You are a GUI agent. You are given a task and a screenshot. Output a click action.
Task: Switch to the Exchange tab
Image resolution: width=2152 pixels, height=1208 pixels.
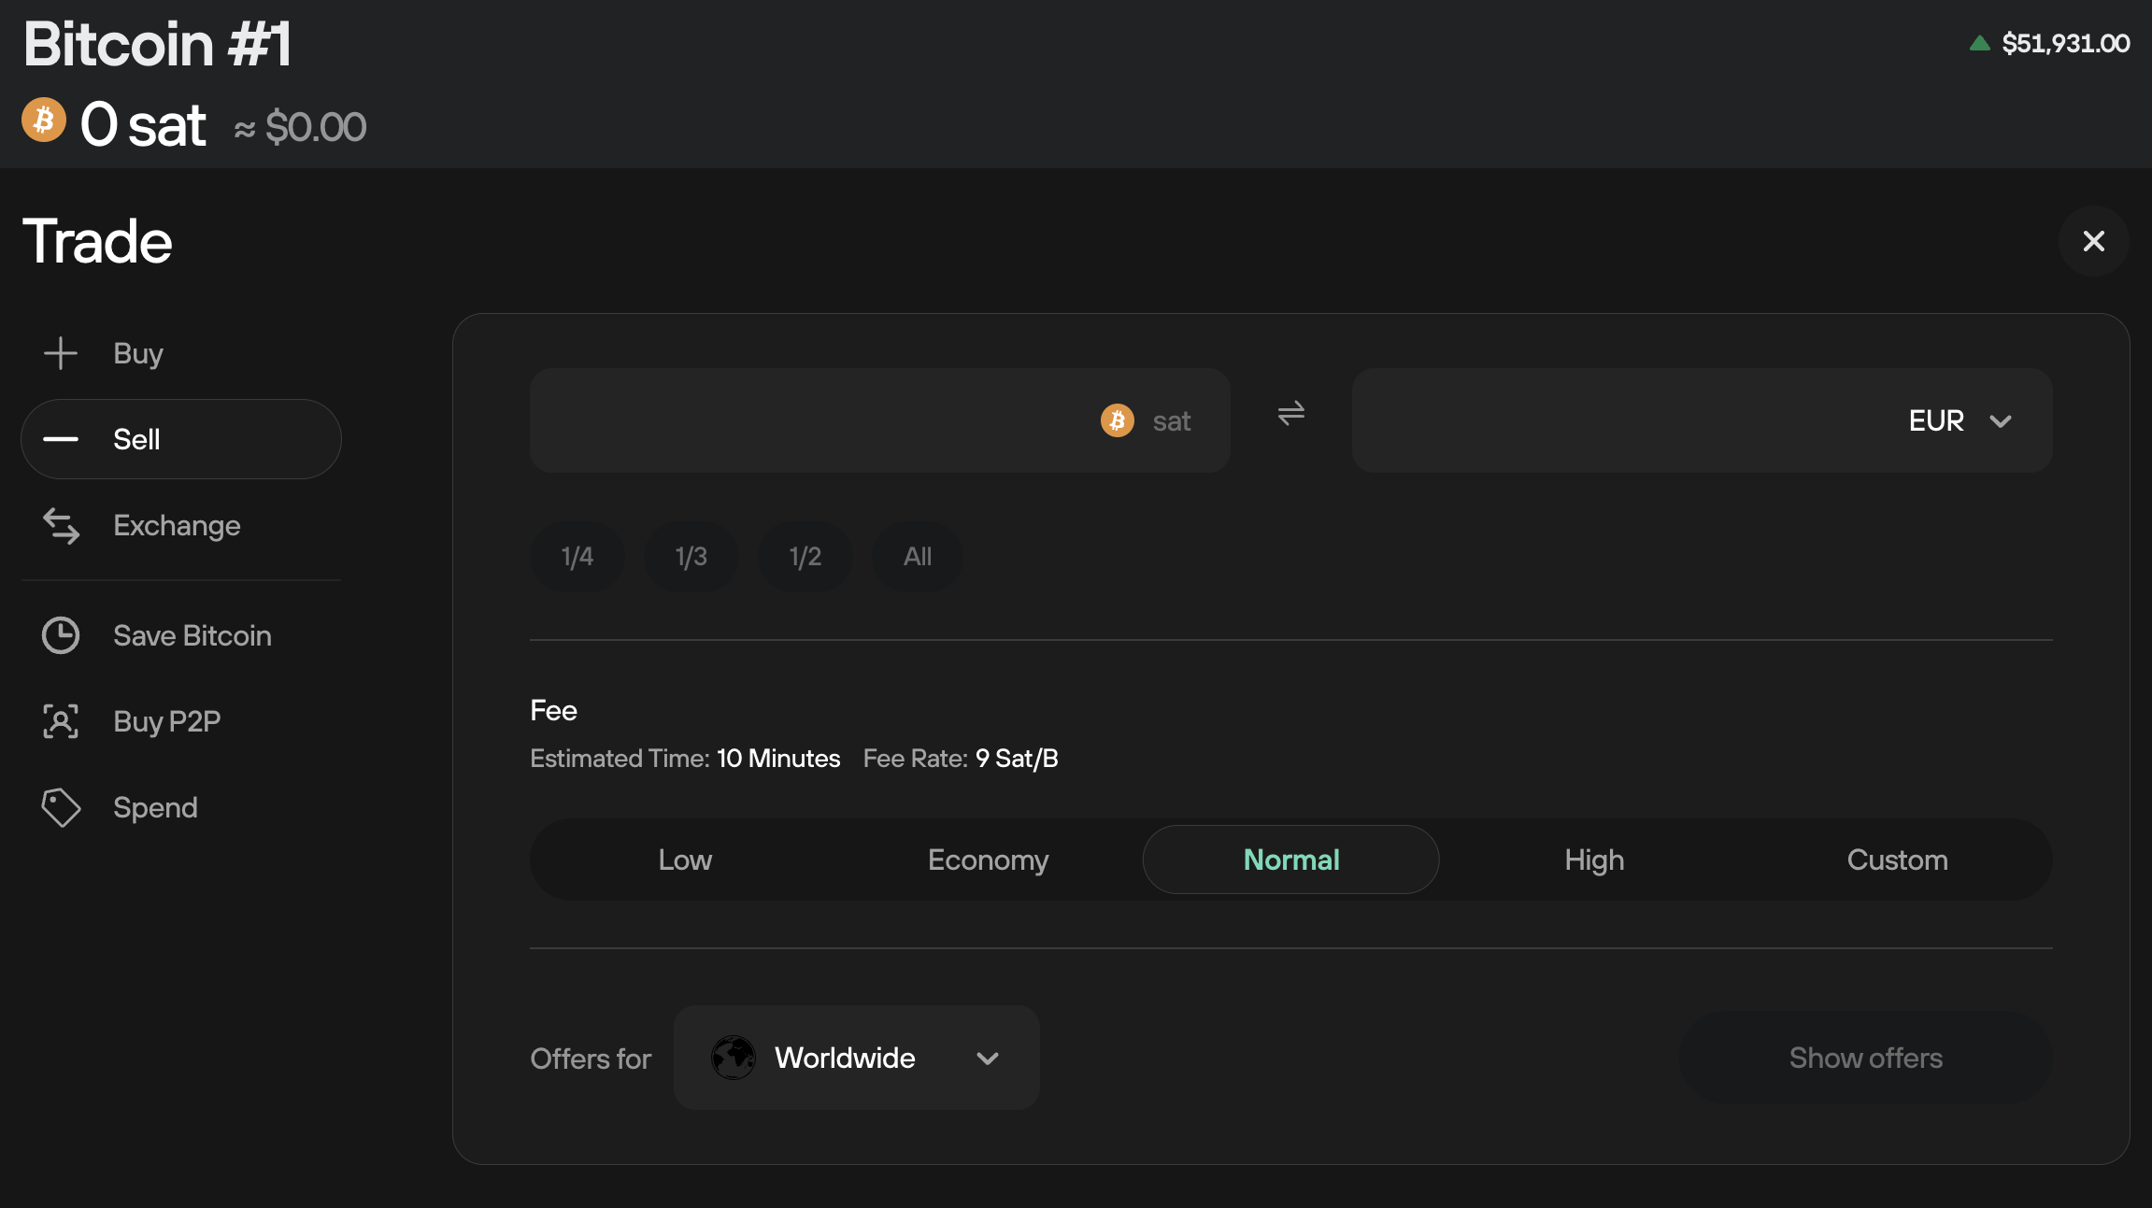pyautogui.click(x=176, y=525)
